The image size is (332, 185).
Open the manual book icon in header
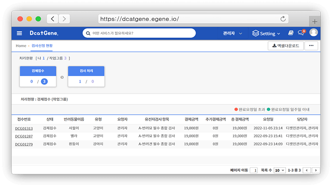[291, 33]
